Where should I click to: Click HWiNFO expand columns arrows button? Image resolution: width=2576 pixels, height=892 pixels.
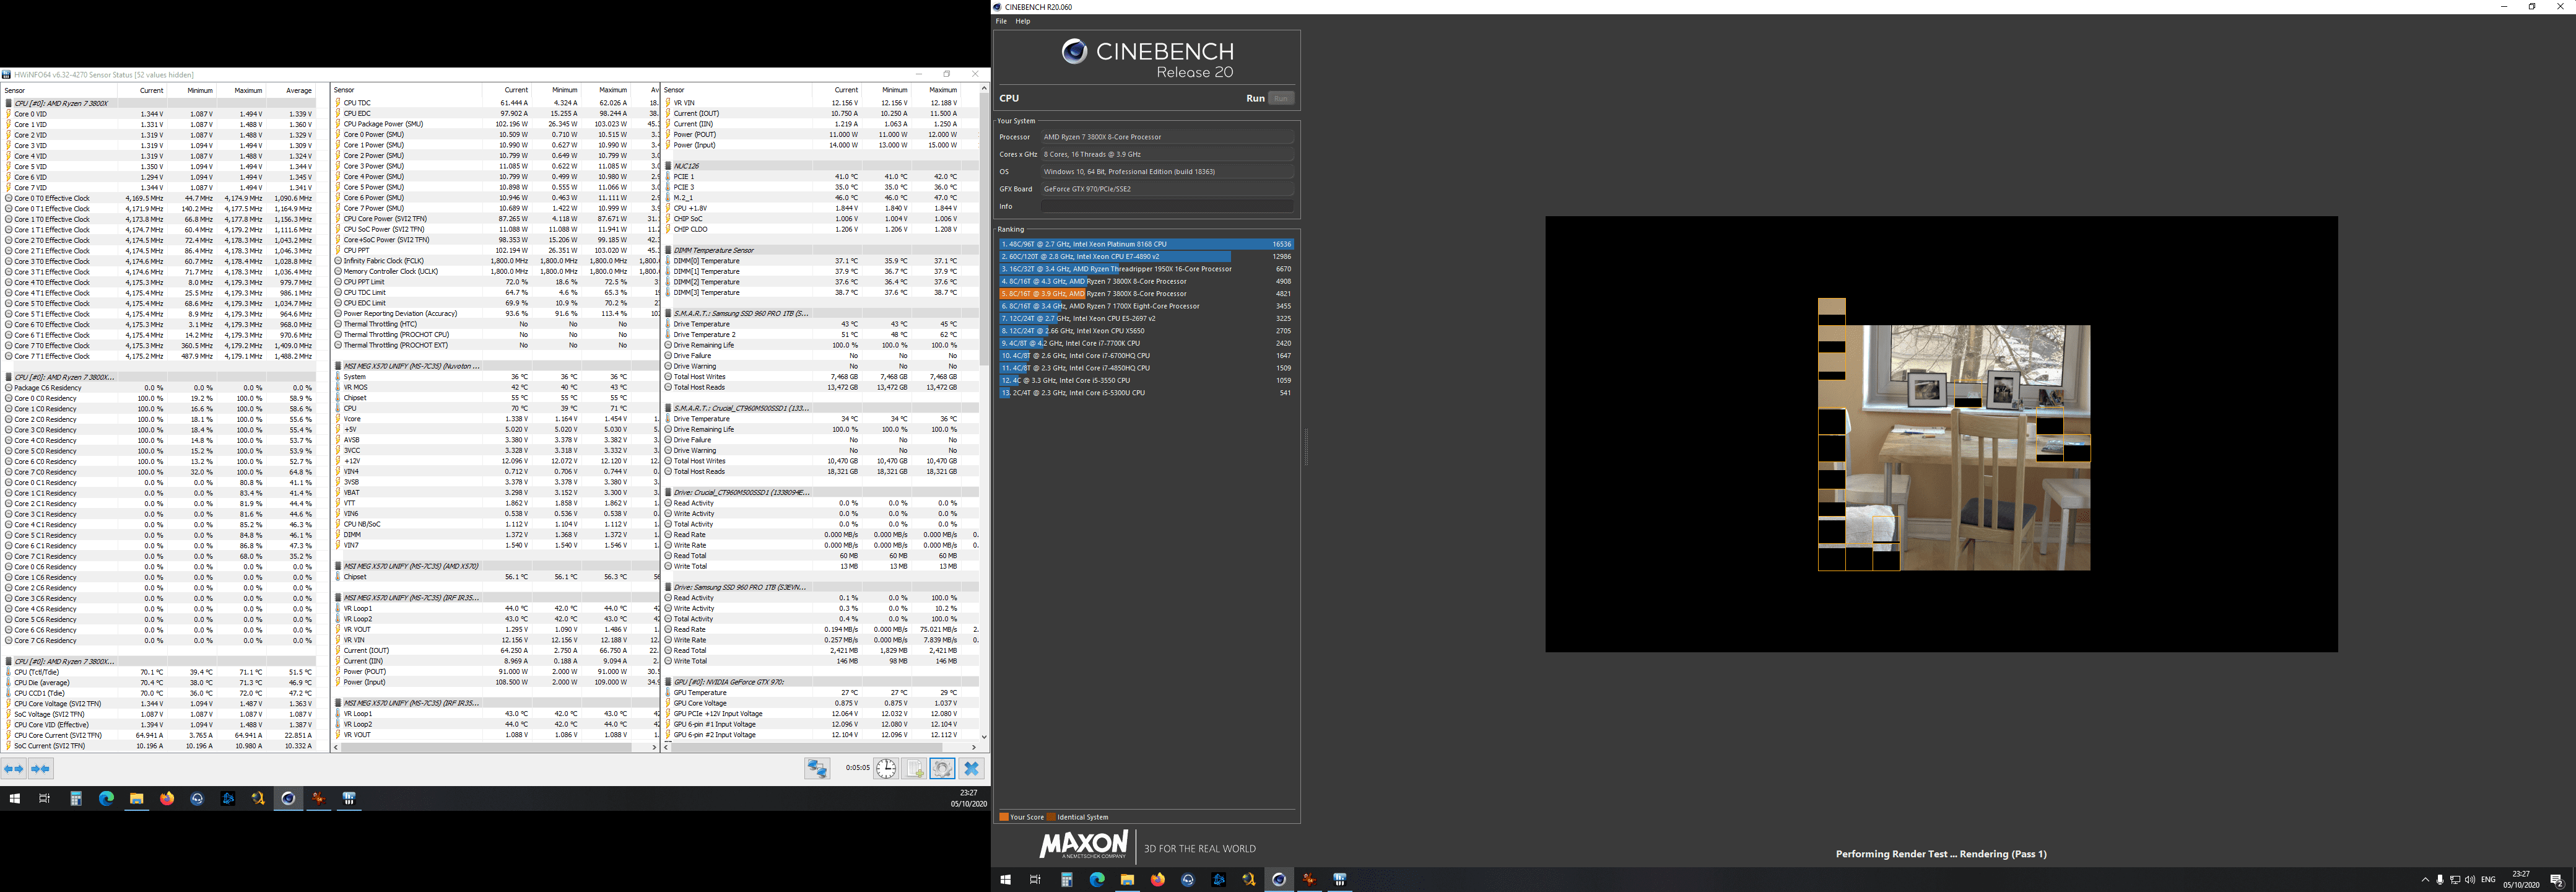coord(14,769)
